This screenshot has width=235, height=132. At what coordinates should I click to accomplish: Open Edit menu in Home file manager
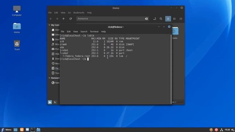(56, 13)
